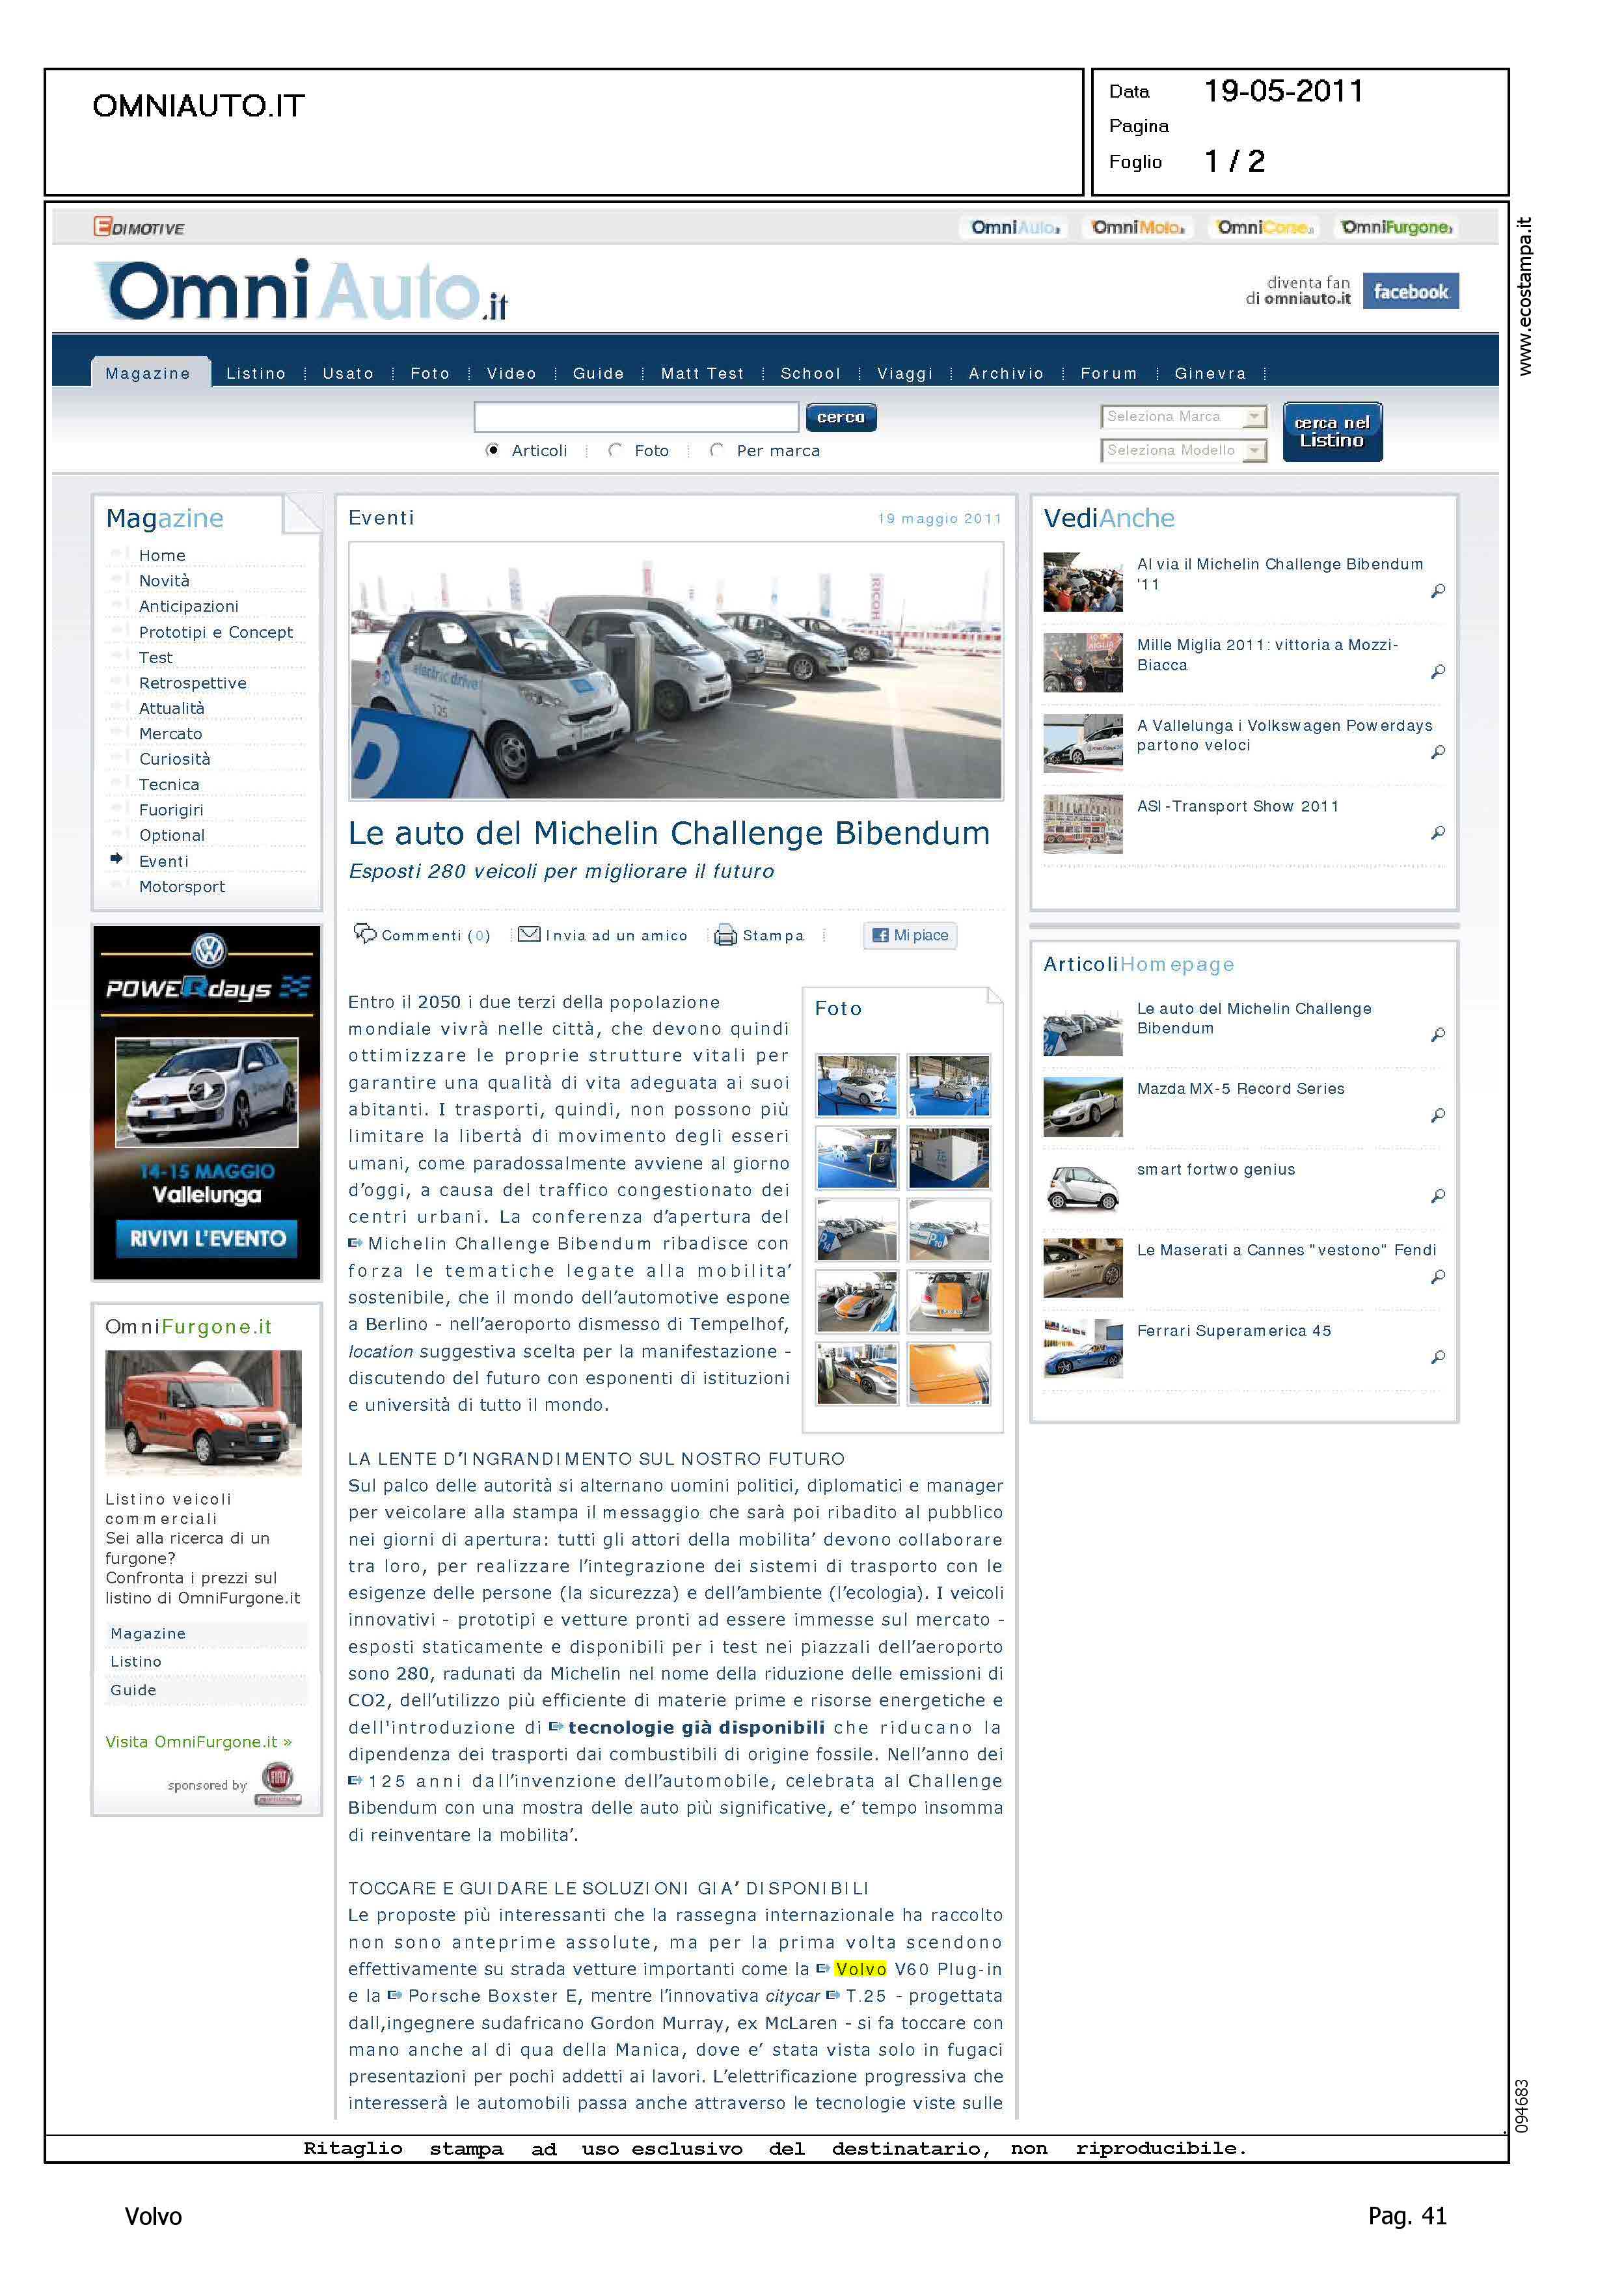Click the Stampa printer icon
This screenshot has height=2279, width=1624.
pos(725,935)
